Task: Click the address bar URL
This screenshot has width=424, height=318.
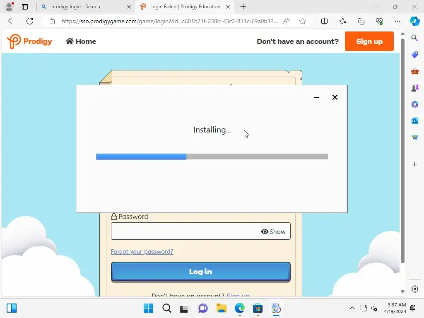Action: pyautogui.click(x=169, y=21)
